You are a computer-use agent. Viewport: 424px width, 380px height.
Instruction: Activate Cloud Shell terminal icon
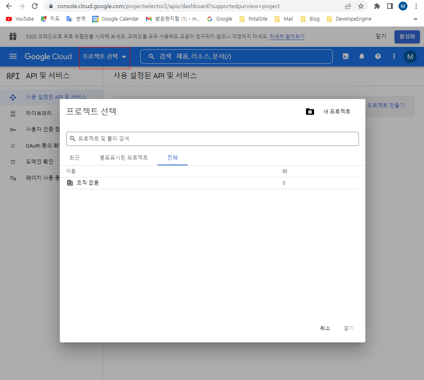click(345, 56)
